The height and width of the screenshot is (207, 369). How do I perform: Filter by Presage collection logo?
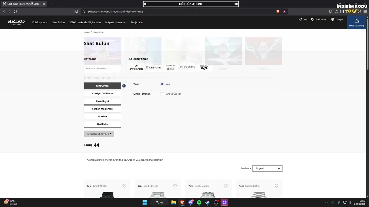coord(153,68)
